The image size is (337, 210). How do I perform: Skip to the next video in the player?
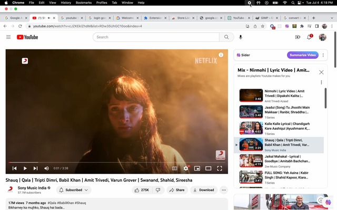pyautogui.click(x=35, y=168)
